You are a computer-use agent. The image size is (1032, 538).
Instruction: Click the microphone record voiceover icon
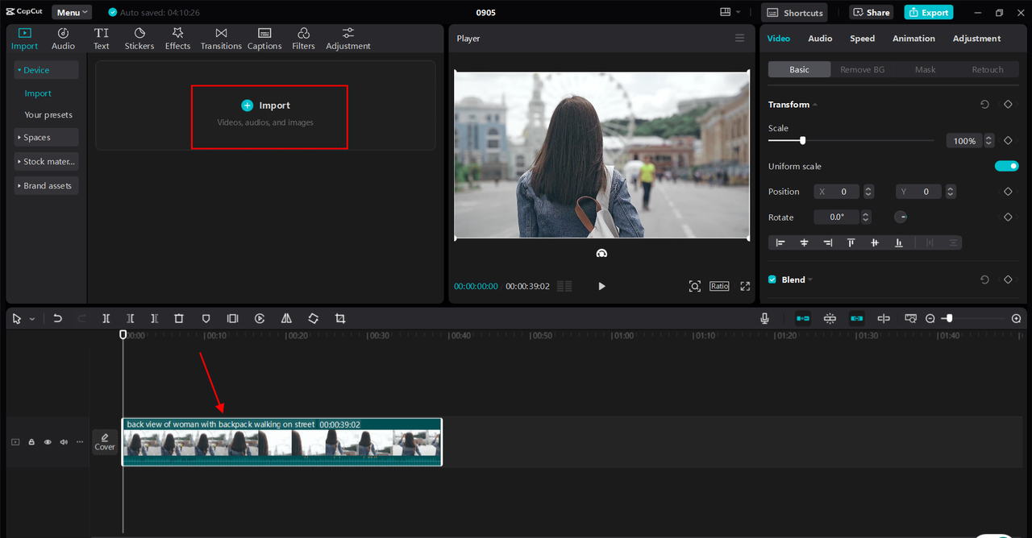[x=764, y=319]
